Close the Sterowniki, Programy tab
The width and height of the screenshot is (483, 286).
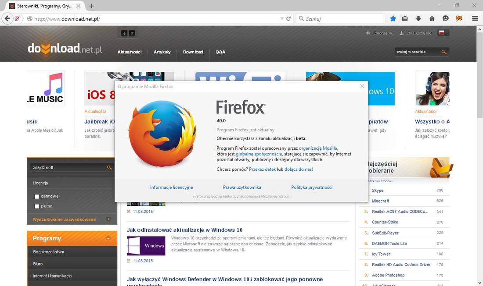click(79, 6)
